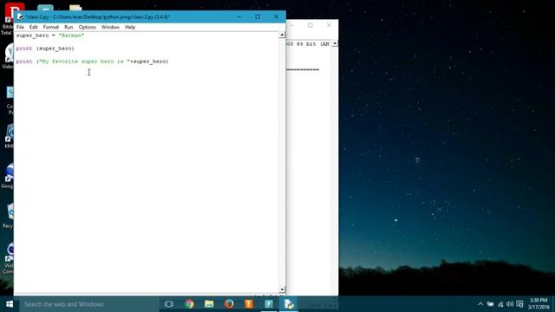Open the Window menu
The image size is (555, 312).
[110, 27]
